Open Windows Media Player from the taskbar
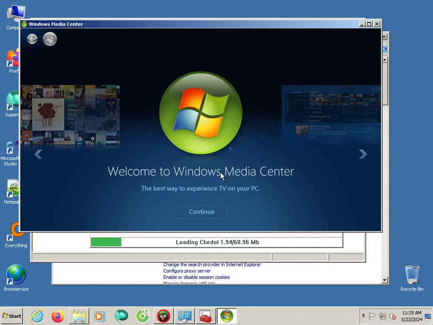433x325 pixels. [x=100, y=316]
